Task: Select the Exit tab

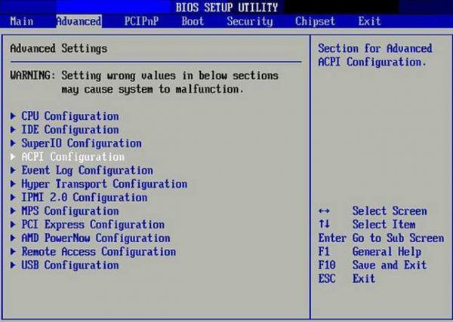Action: pyautogui.click(x=370, y=21)
